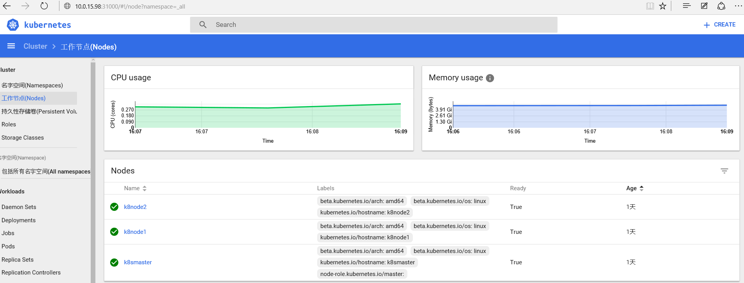This screenshot has height=283, width=744.
Task: Open the k8node2 node link
Action: pos(135,207)
